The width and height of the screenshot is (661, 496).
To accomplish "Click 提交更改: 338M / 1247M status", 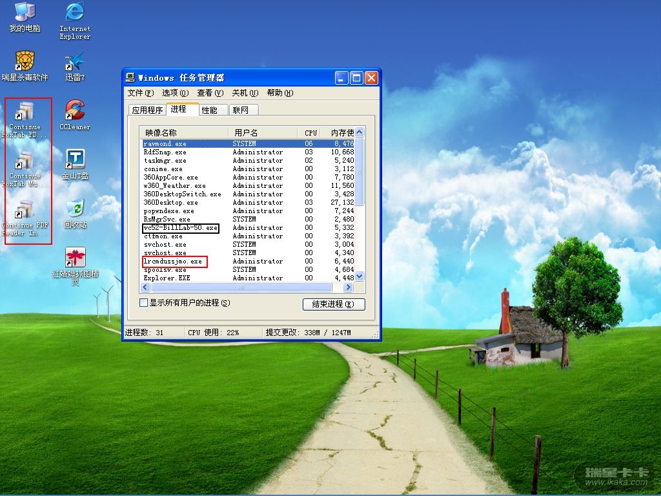I will click(x=308, y=333).
